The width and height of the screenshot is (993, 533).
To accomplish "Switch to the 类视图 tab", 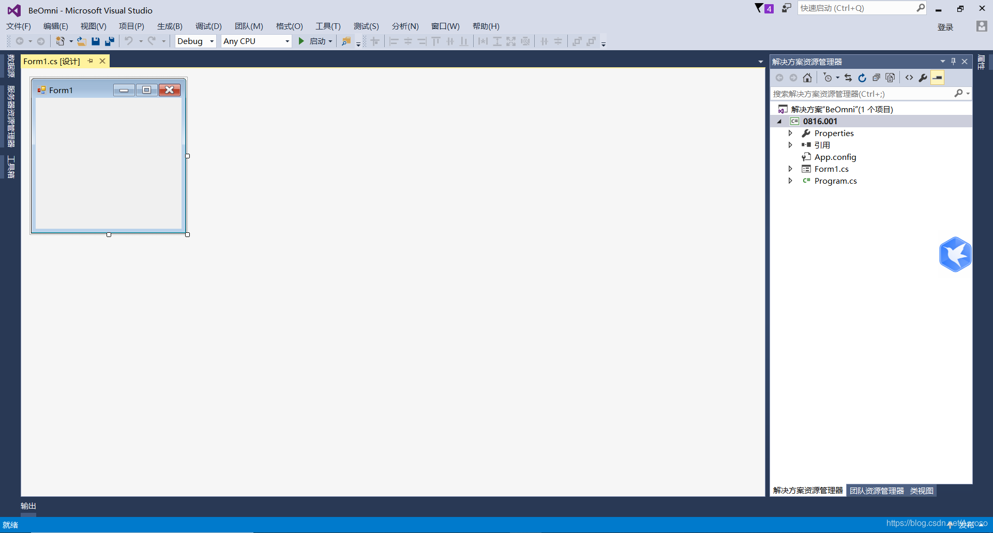I will click(922, 491).
